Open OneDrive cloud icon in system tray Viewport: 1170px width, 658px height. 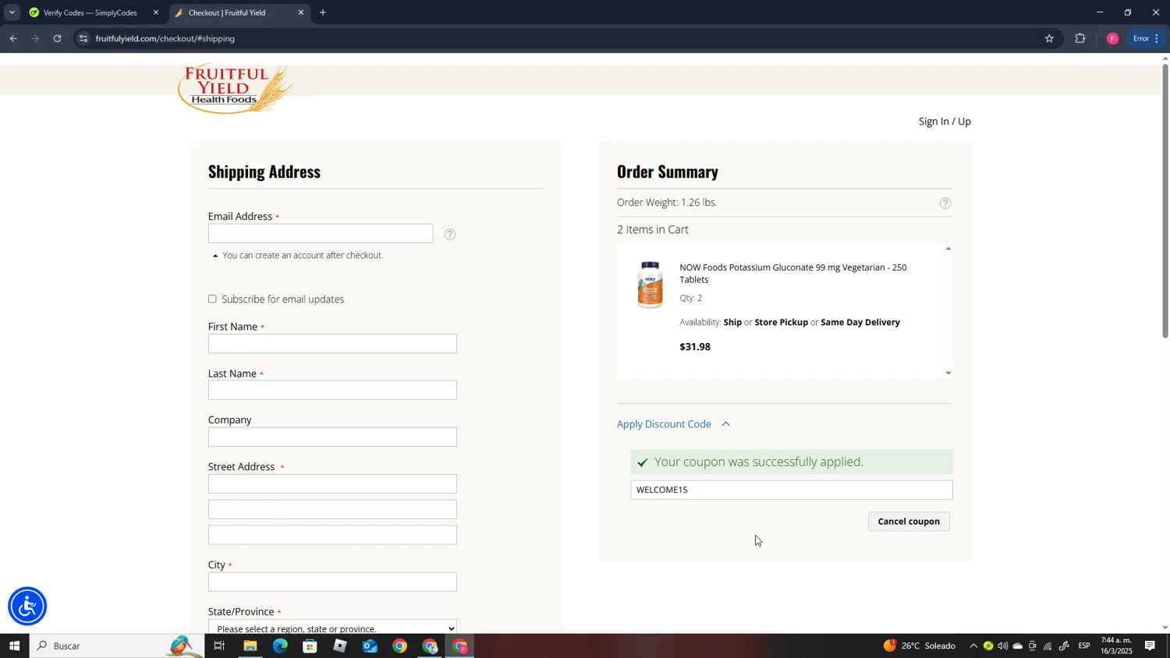(x=1018, y=646)
